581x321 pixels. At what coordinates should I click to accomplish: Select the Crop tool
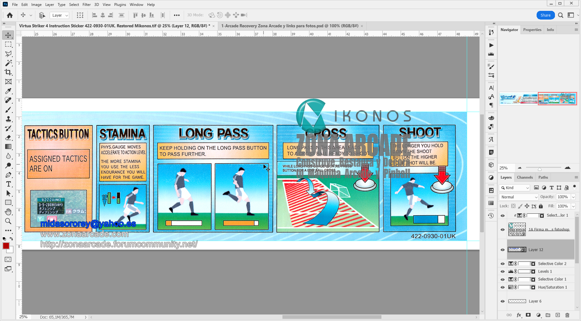pos(8,72)
